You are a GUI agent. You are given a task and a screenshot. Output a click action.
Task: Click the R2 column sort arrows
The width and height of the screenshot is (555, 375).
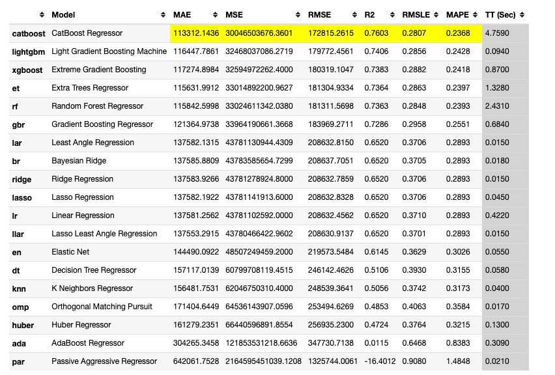(x=392, y=15)
